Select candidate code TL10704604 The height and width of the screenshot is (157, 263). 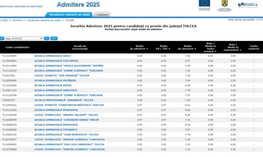point(9,149)
